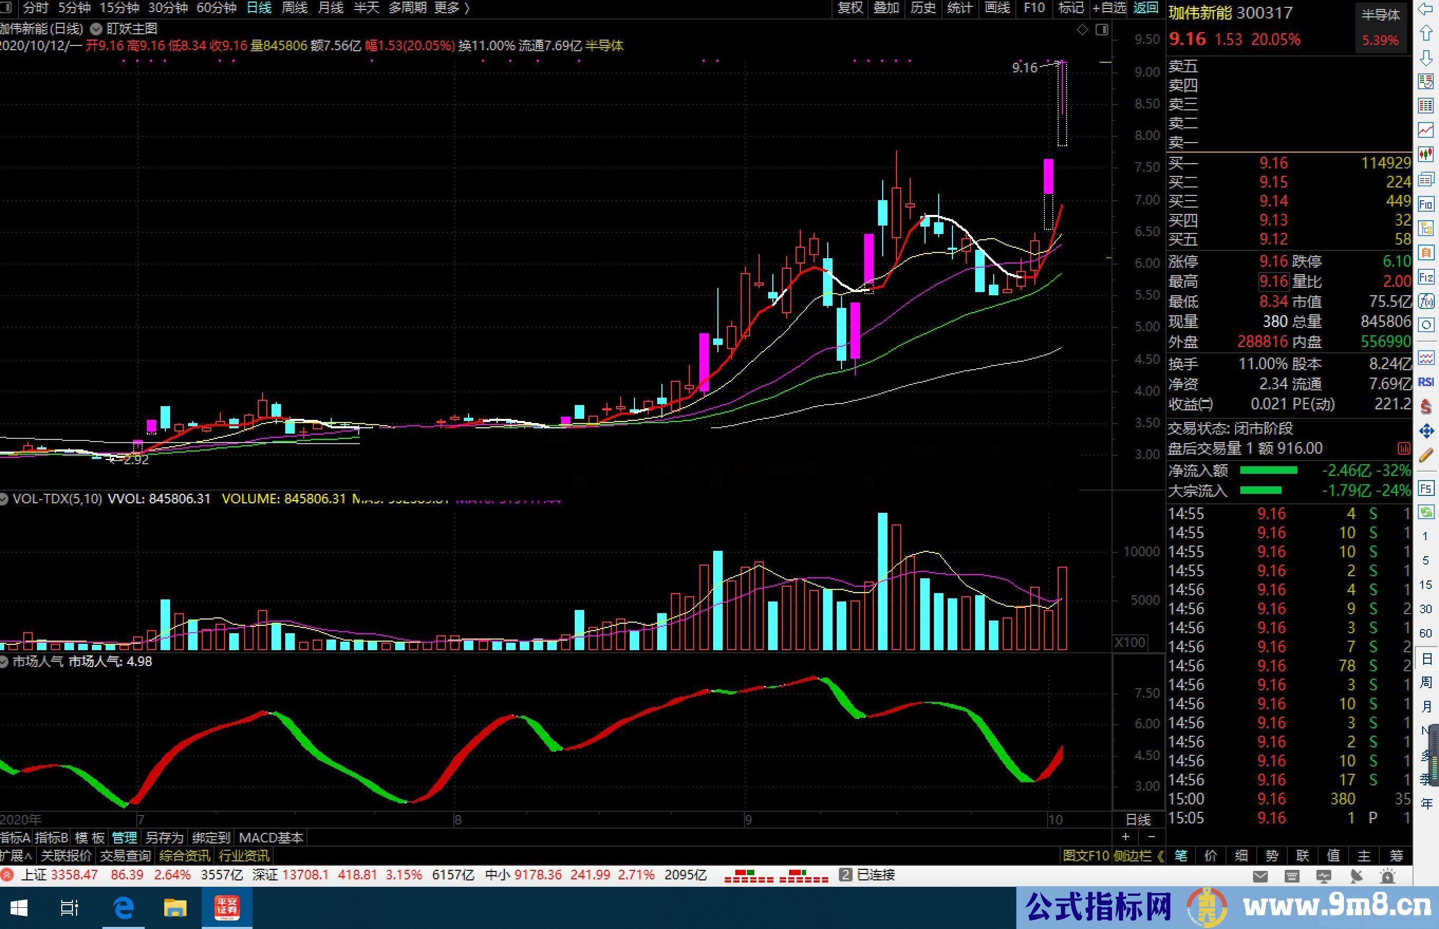Image resolution: width=1439 pixels, height=929 pixels.
Task: Switch to 15-minute period in sidebar
Action: (1425, 585)
